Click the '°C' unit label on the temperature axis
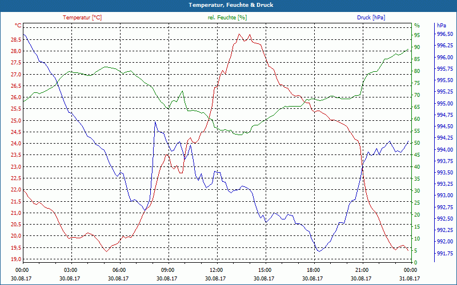This screenshot has height=285, width=457. (18, 26)
